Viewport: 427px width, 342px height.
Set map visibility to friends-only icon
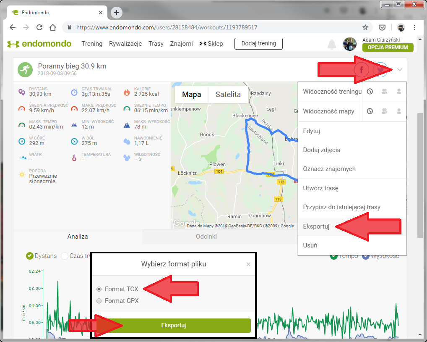coord(384,111)
